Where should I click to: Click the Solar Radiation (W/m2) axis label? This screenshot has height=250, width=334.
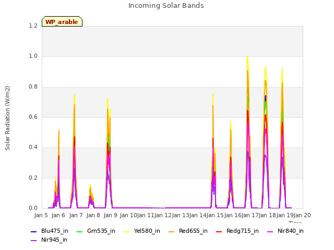click(7, 118)
